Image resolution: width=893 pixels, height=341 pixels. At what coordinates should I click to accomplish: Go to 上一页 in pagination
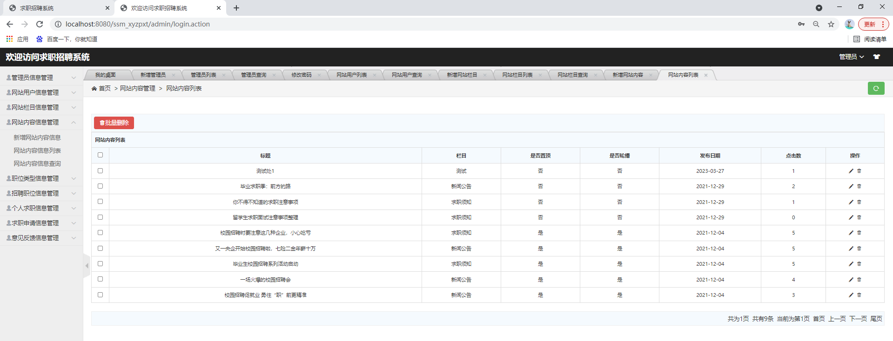point(837,319)
